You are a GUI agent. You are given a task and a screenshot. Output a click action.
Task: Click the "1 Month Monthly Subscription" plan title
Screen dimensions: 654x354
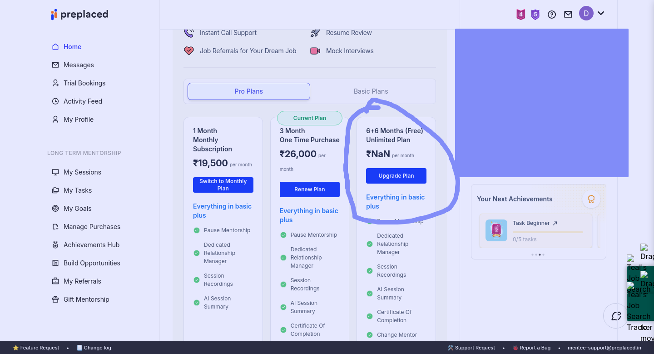(x=213, y=140)
